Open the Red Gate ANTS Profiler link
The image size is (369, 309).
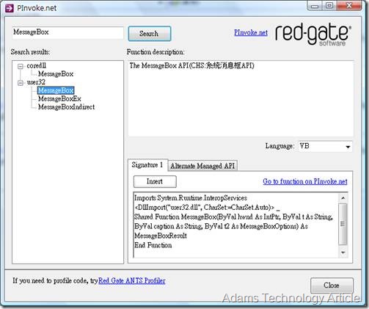click(132, 280)
